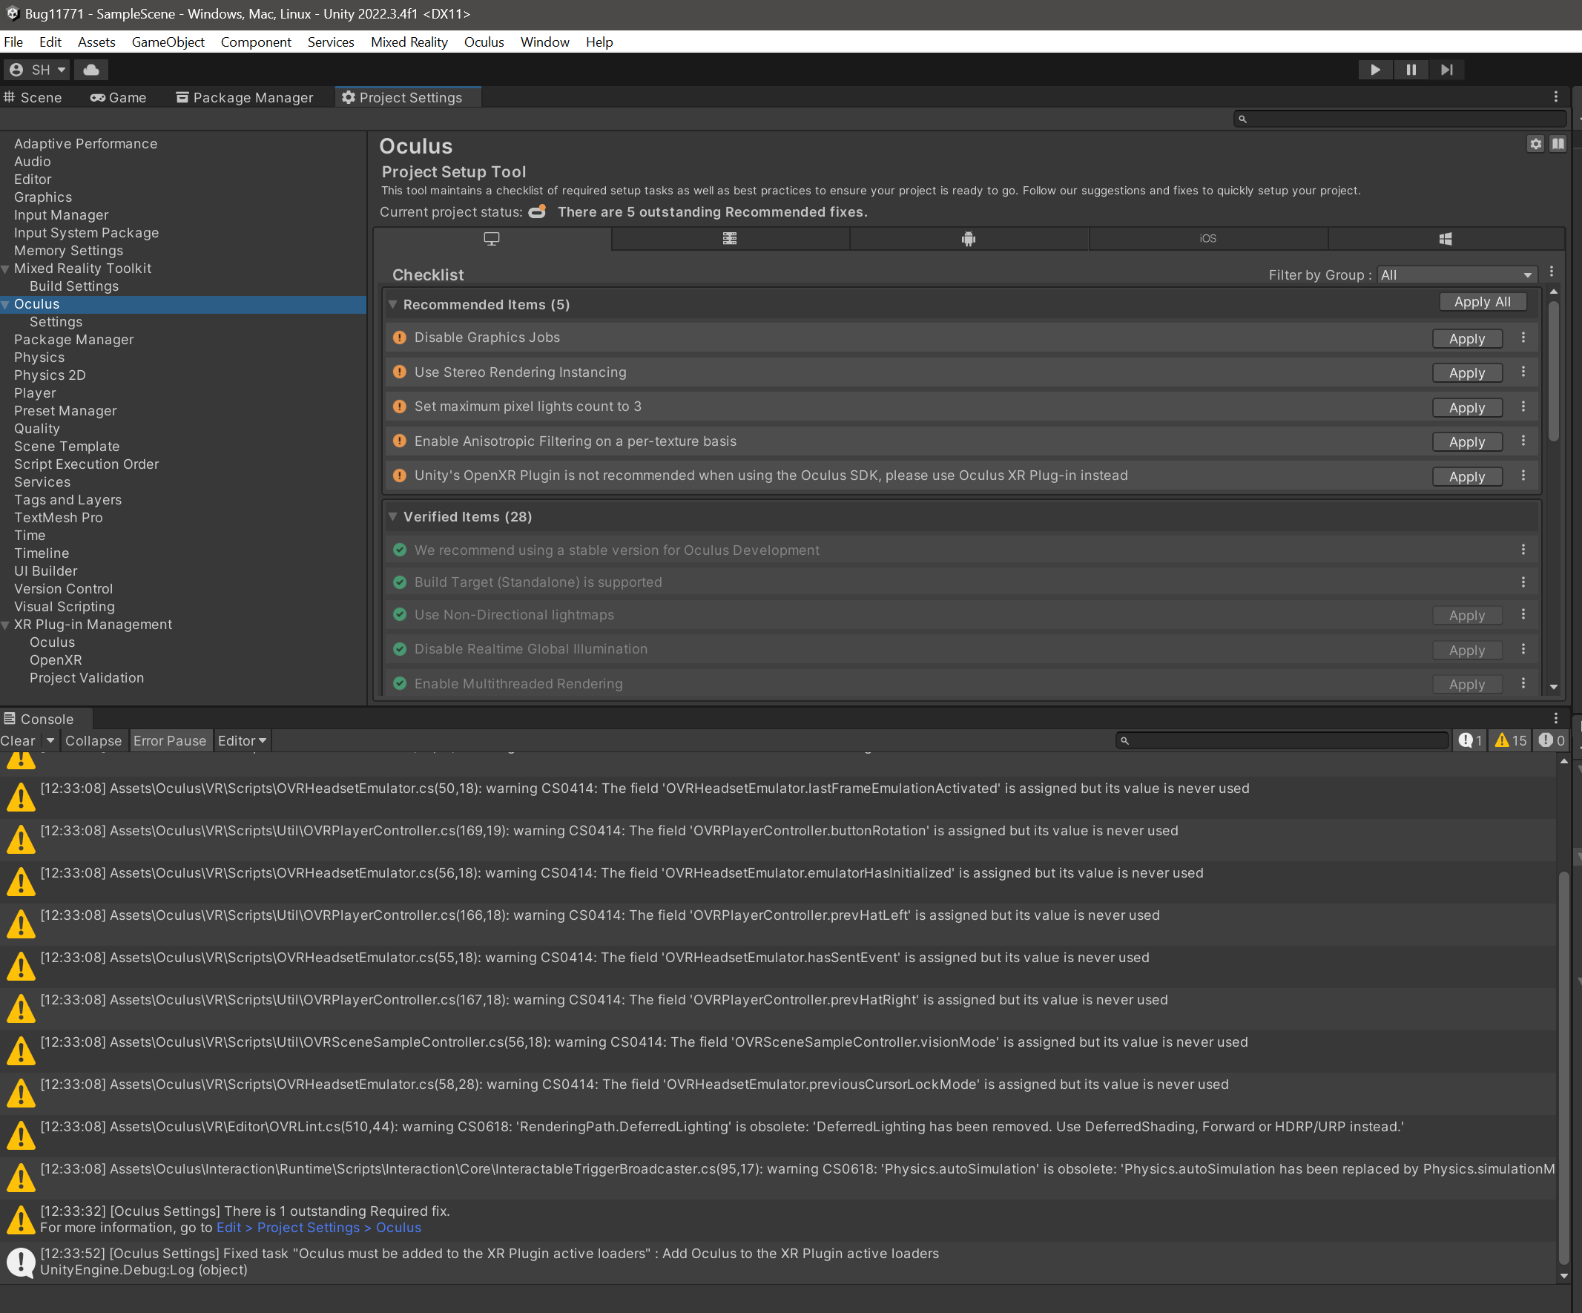1582x1313 pixels.
Task: Open the Oculus menu in the menu bar
Action: coord(484,42)
